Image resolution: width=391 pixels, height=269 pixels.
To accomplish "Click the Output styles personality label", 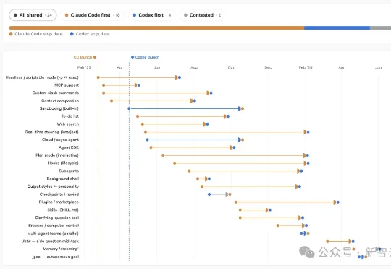I will click(53, 187).
